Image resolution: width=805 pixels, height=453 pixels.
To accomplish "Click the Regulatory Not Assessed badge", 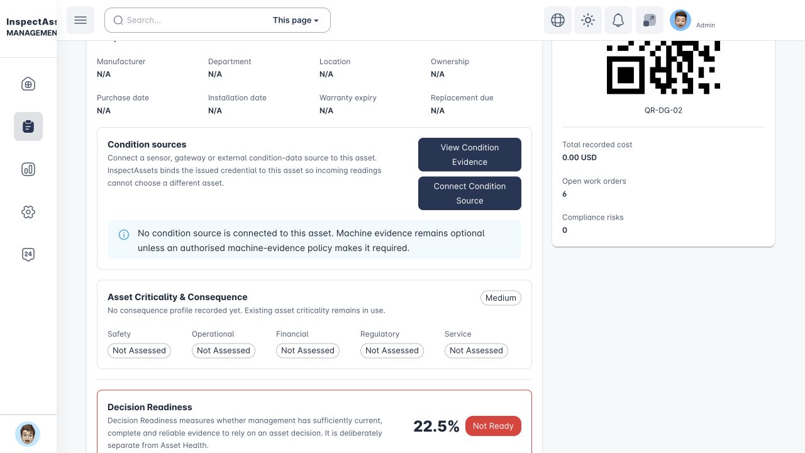I will (392, 350).
